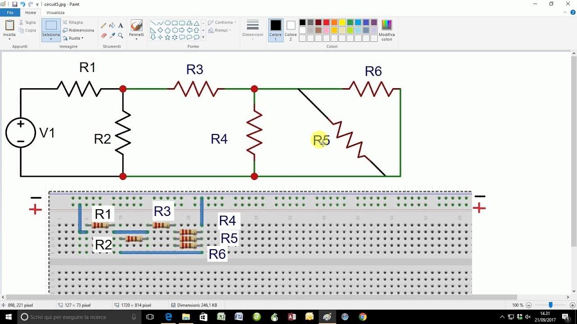This screenshot has width=577, height=324.
Task: Select the Color picker eyedropper tool
Action: [112, 35]
